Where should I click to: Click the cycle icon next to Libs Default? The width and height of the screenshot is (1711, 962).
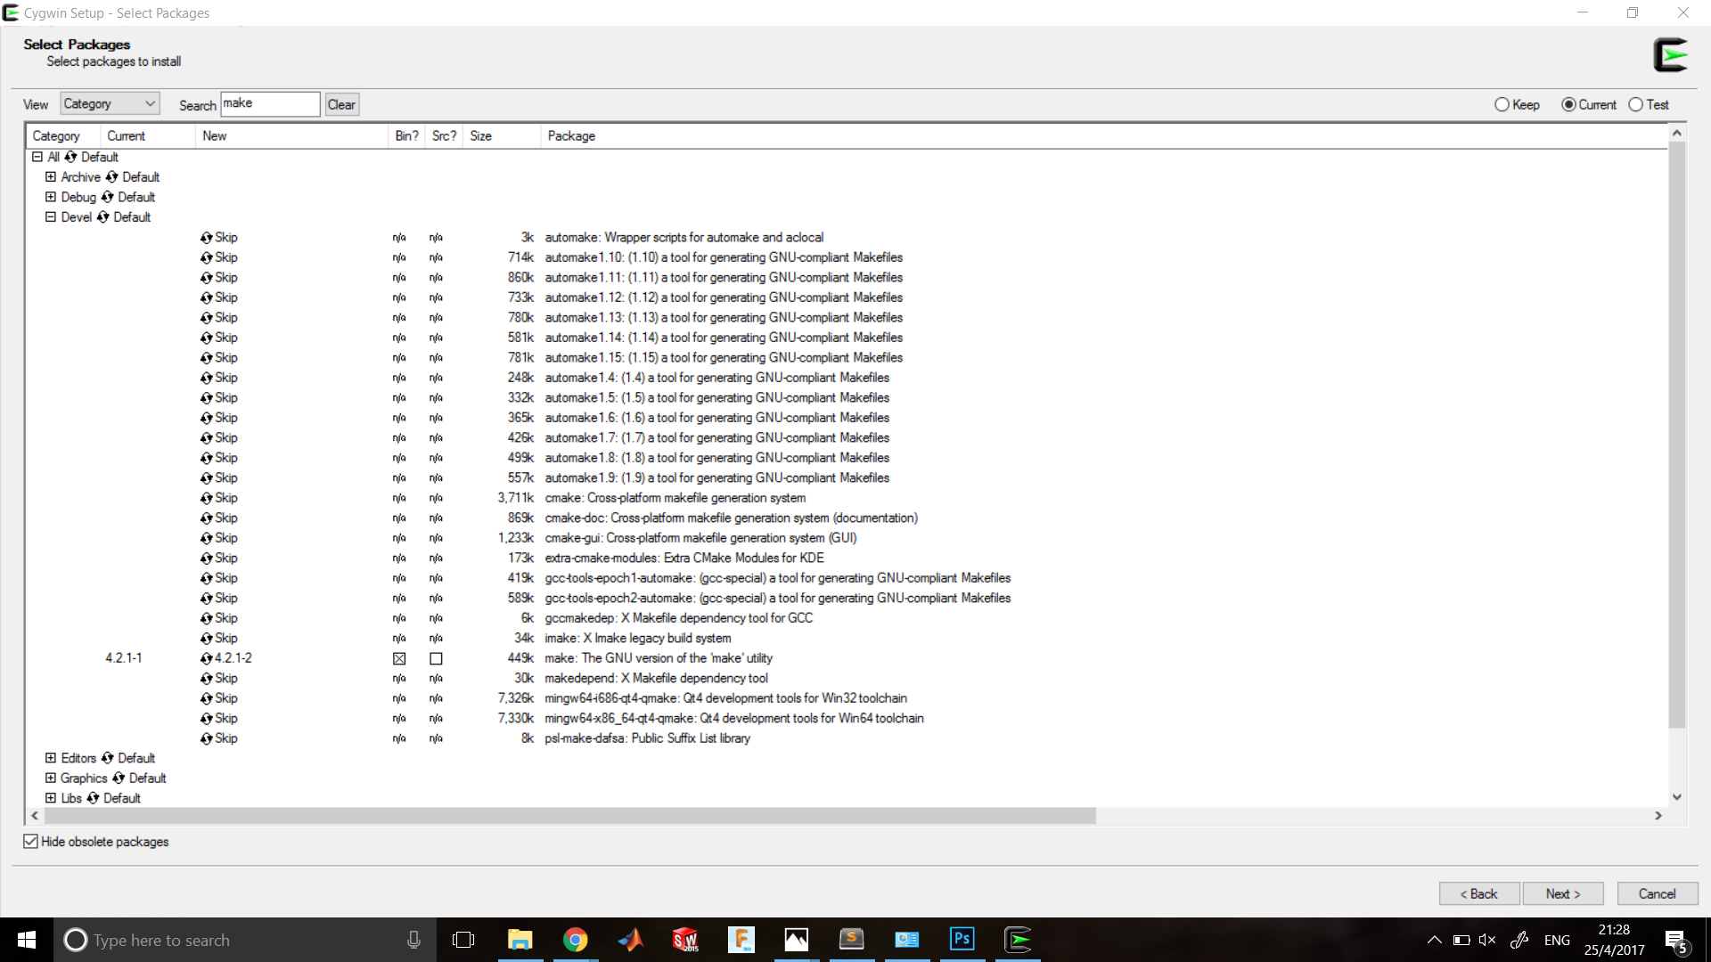tap(93, 798)
